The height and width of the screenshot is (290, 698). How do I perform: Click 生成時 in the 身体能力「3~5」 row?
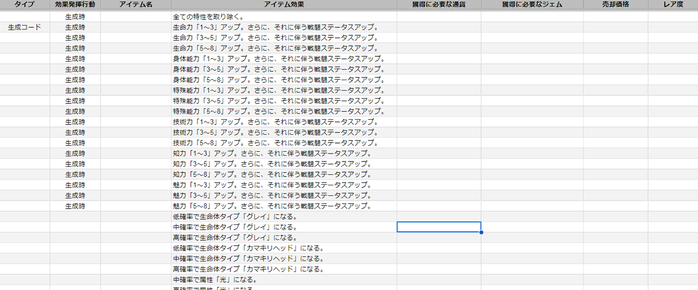75,69
